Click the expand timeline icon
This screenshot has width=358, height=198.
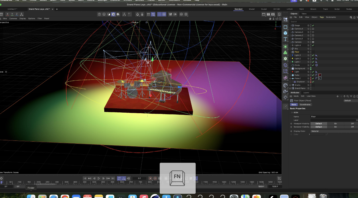click(279, 178)
